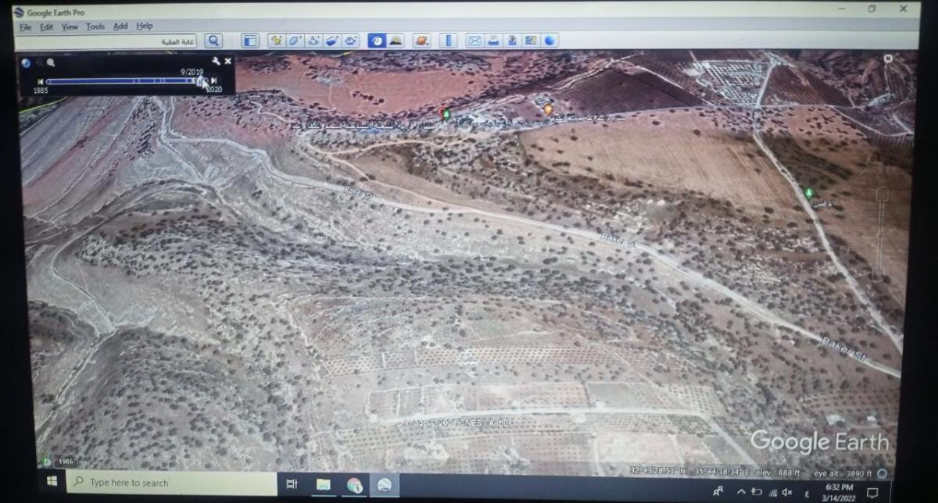The image size is (938, 503).
Task: Open the Ruler measurement tool
Action: point(448,41)
